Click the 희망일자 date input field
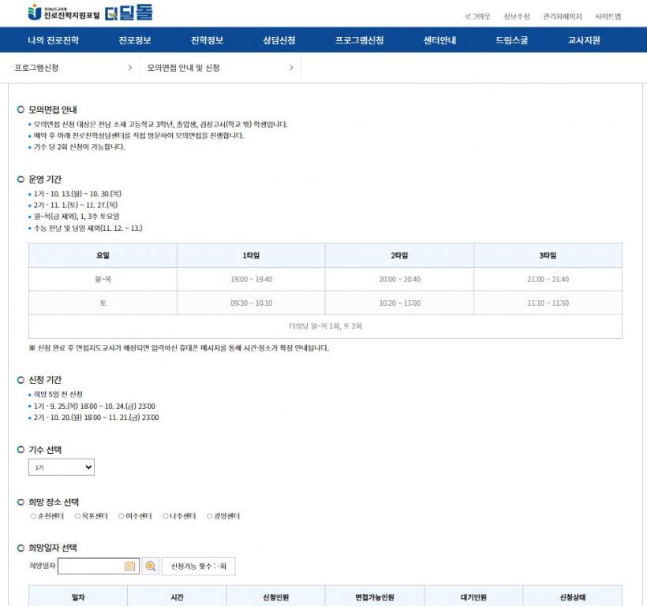 coord(90,566)
